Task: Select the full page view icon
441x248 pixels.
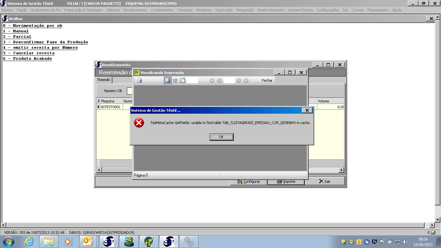Action: pyautogui.click(x=167, y=80)
